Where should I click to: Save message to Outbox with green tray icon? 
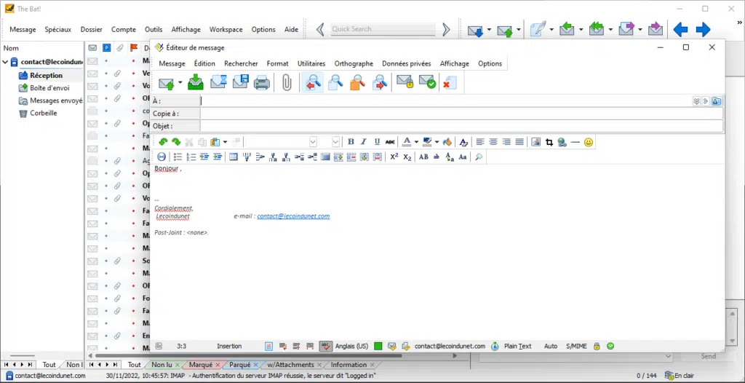click(x=195, y=83)
